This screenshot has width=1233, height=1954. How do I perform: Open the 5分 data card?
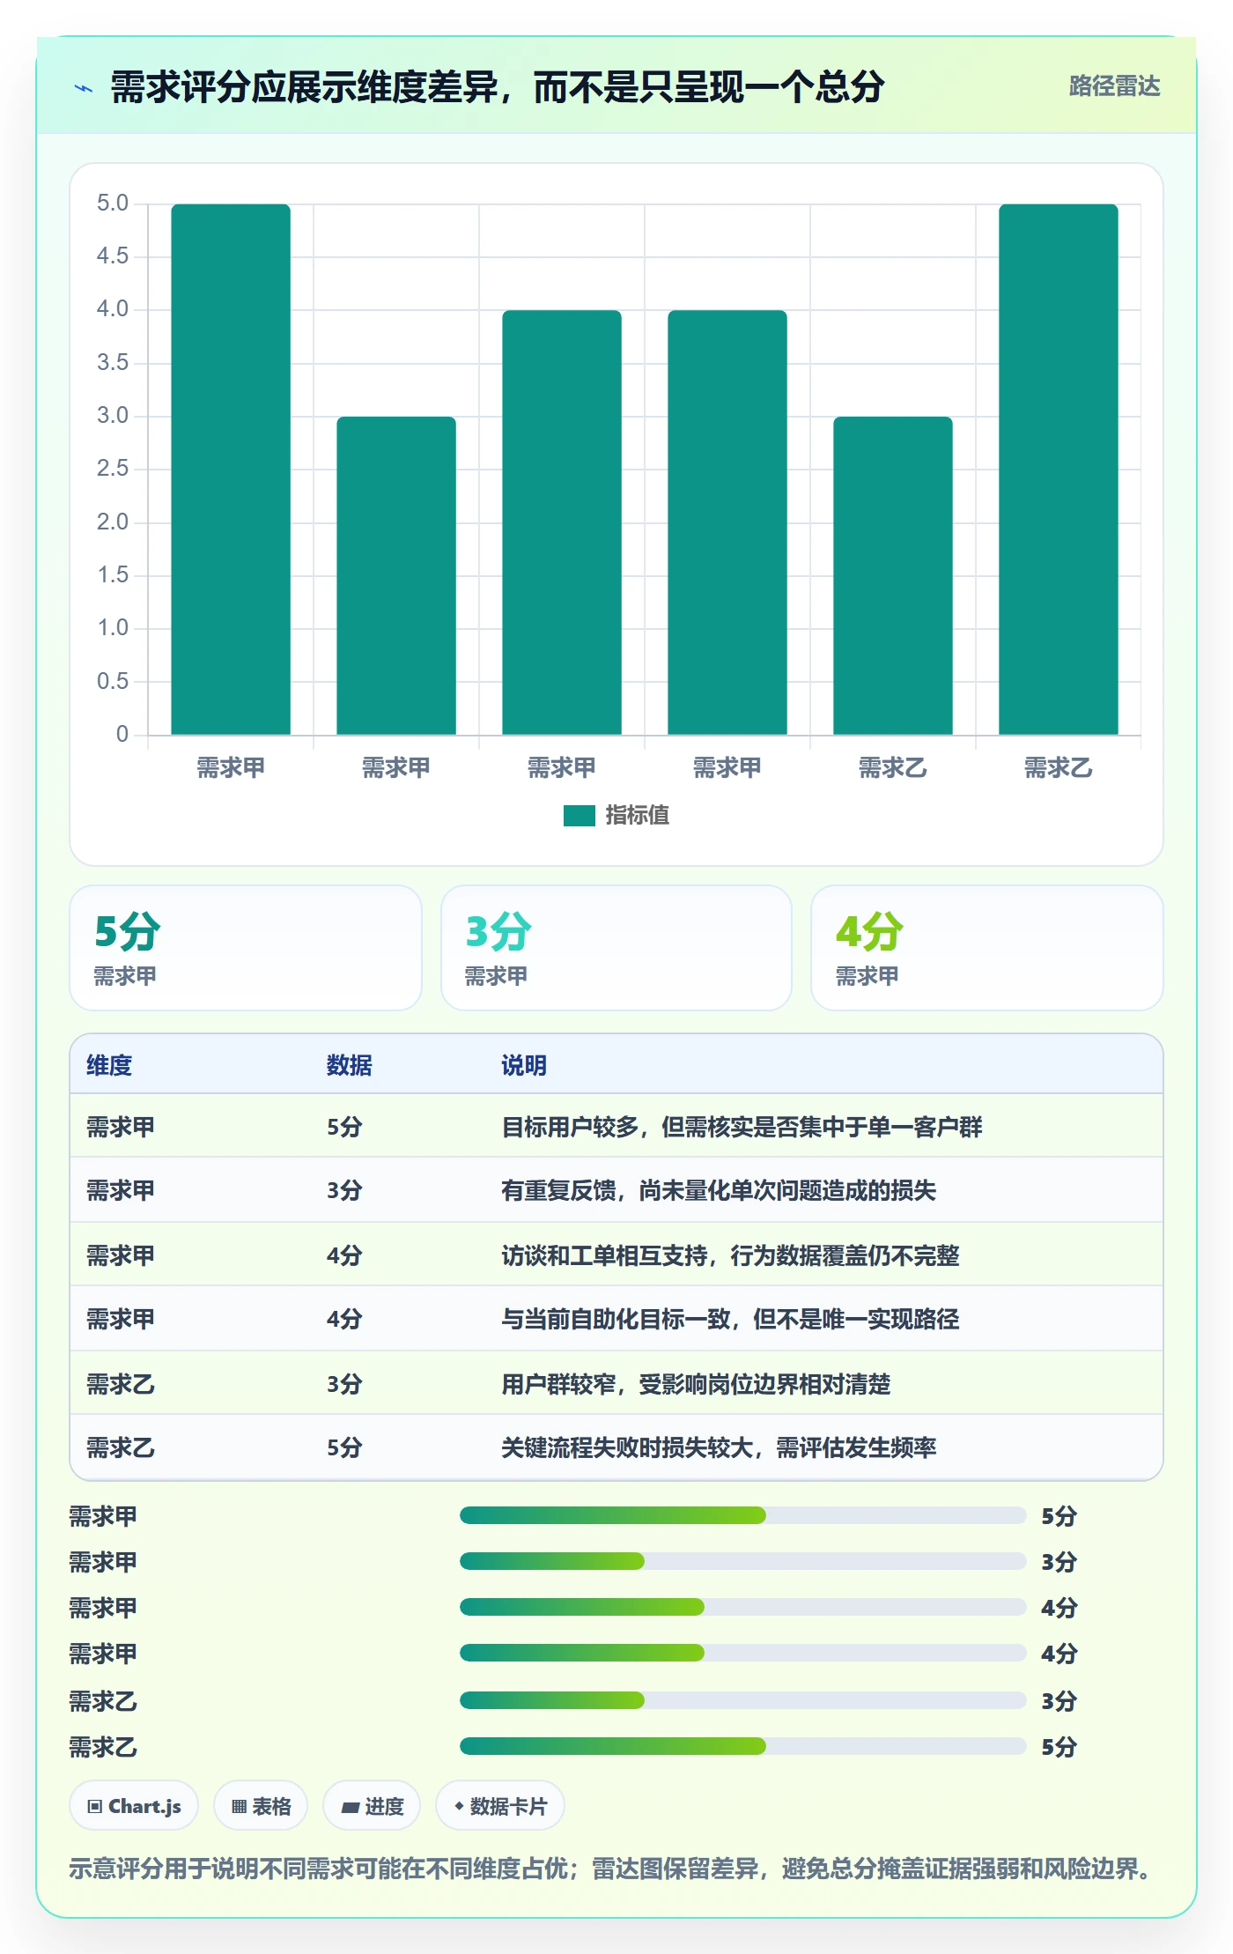coord(246,948)
